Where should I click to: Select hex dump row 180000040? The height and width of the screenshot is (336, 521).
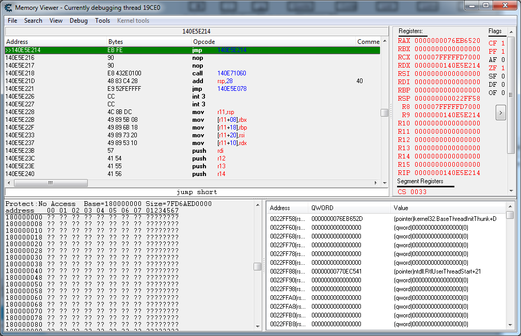[92, 271]
